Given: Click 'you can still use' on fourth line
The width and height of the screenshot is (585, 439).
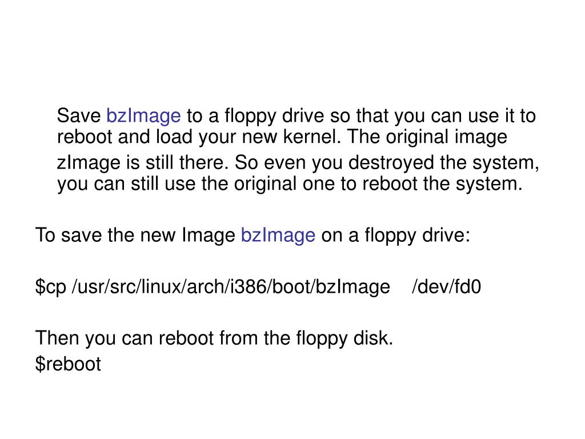Looking at the screenshot, I should click(127, 185).
